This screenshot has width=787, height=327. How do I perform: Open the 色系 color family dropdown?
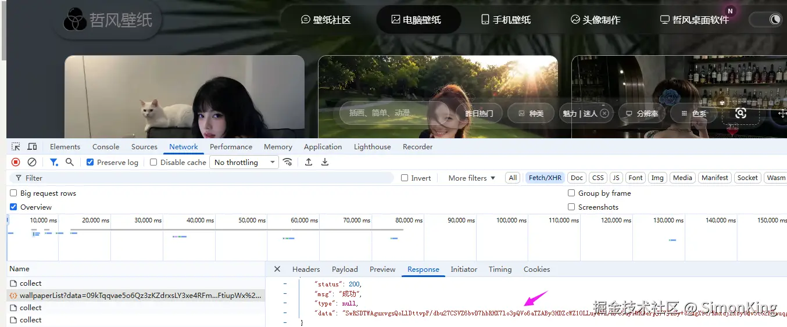tap(693, 113)
